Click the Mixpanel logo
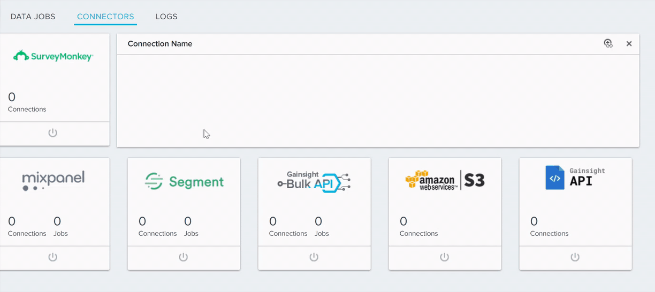Viewport: 655px width, 292px height. [x=53, y=181]
